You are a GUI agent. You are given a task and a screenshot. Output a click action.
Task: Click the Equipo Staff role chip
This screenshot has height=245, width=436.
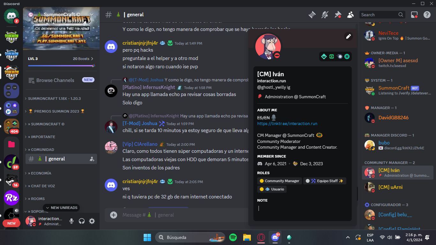point(325,181)
